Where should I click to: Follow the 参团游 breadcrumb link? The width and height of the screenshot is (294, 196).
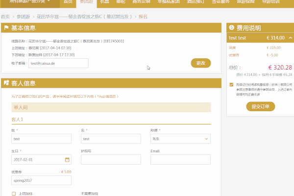coord(24,16)
